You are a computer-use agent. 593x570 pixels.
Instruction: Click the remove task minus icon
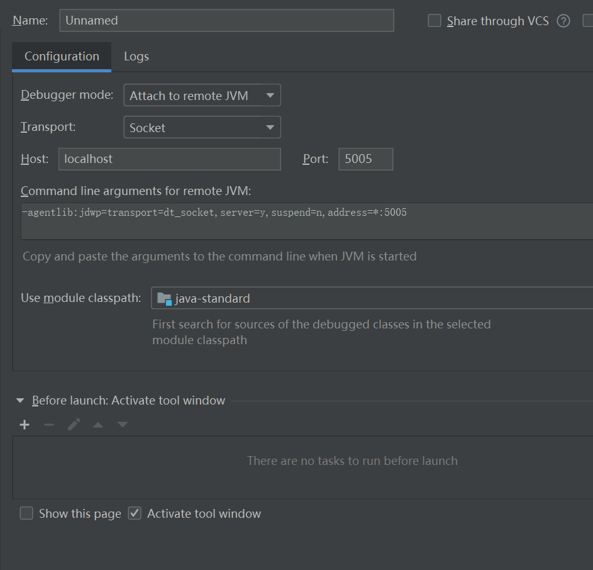(49, 425)
